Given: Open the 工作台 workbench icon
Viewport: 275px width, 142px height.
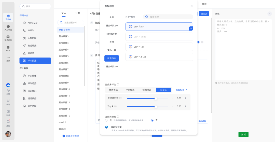Looking at the screenshot, I should (x=8, y=18).
